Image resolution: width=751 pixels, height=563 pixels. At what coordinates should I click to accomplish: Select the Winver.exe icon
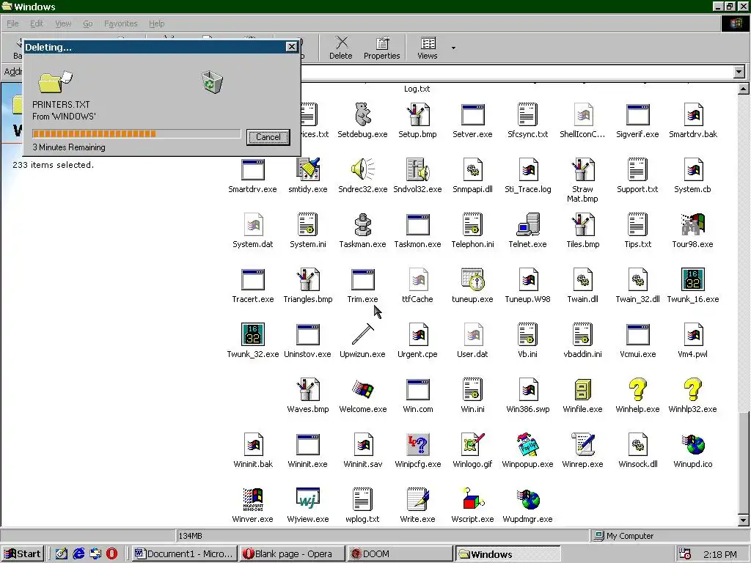point(253,500)
